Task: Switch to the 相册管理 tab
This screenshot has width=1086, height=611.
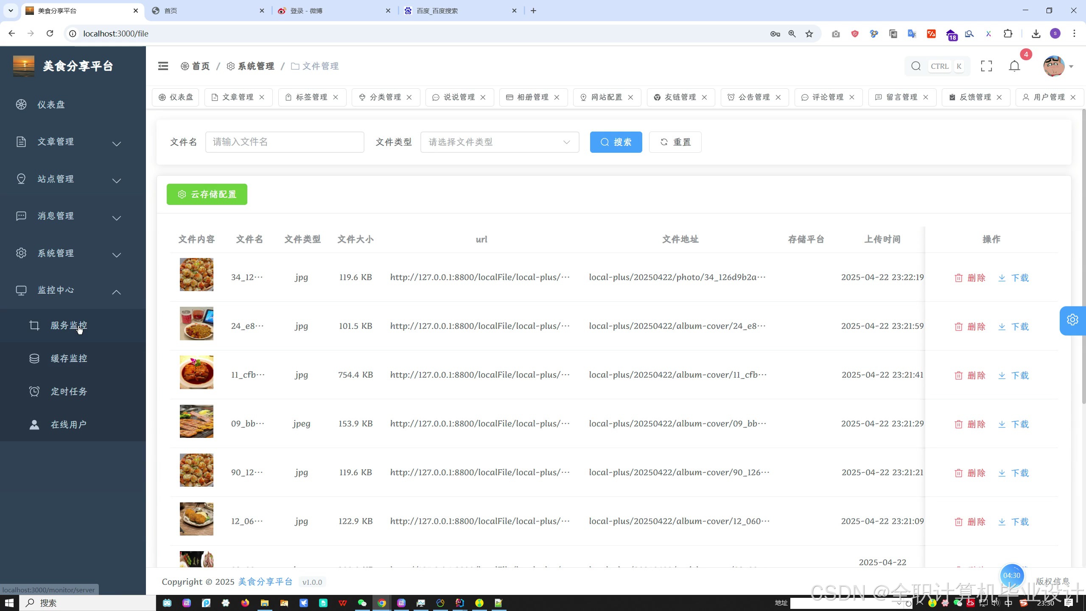Action: [x=532, y=97]
